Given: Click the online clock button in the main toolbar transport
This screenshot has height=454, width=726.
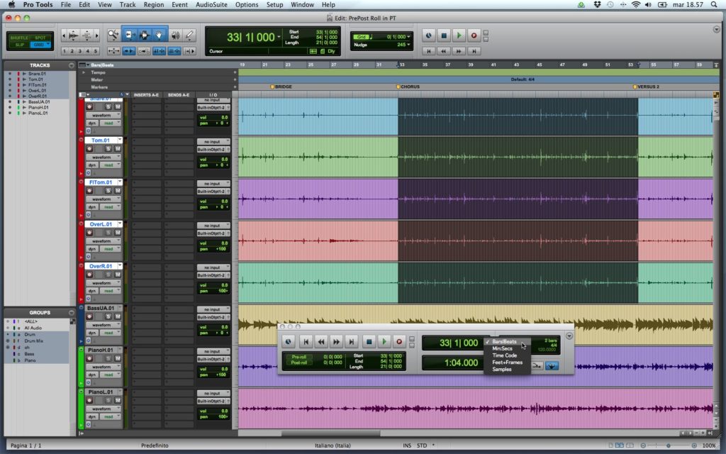Looking at the screenshot, I should click(428, 35).
